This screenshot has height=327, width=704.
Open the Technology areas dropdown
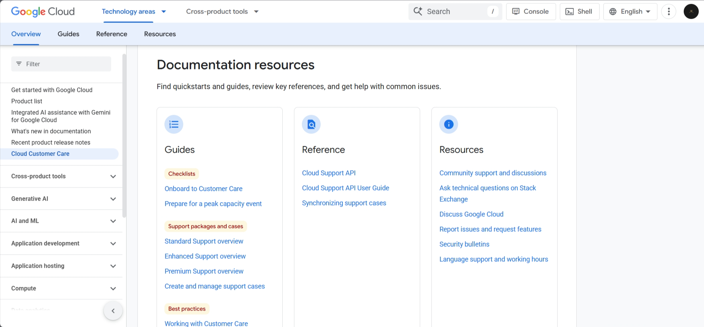[134, 12]
